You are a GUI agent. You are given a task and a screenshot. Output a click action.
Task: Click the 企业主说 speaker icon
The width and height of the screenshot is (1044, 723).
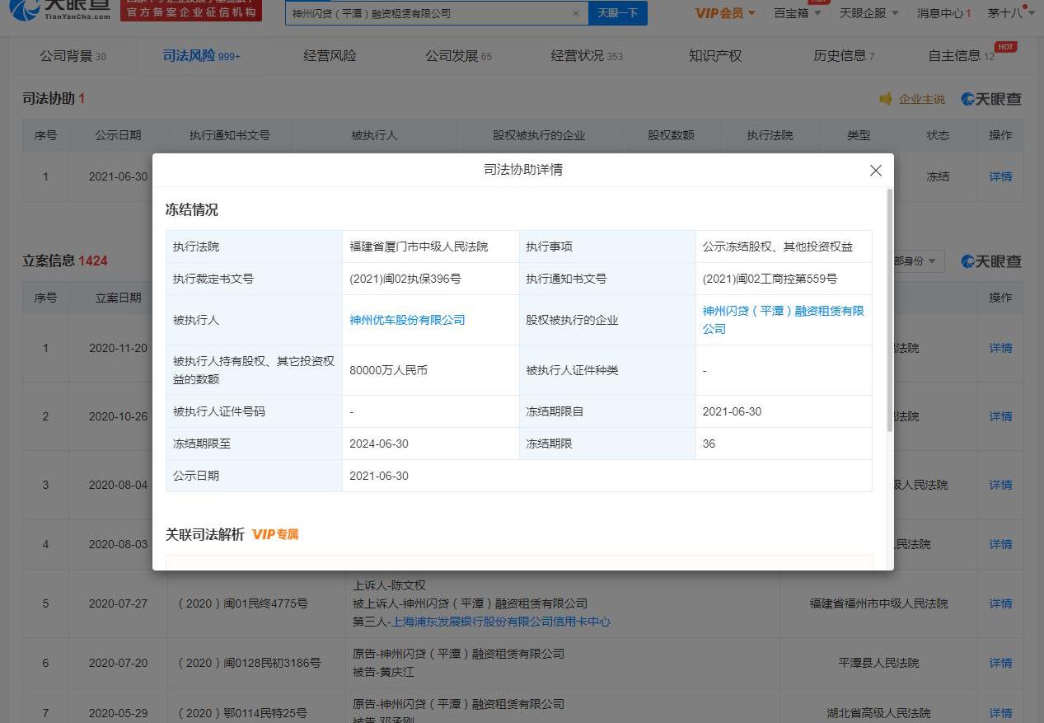click(x=886, y=99)
